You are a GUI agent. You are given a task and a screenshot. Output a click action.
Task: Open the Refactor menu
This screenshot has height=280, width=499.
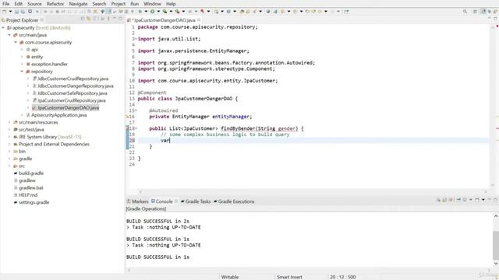(55, 4)
